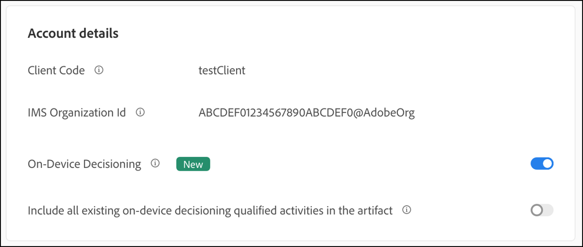Click the organization ID value starting with ABCDEF

(306, 113)
